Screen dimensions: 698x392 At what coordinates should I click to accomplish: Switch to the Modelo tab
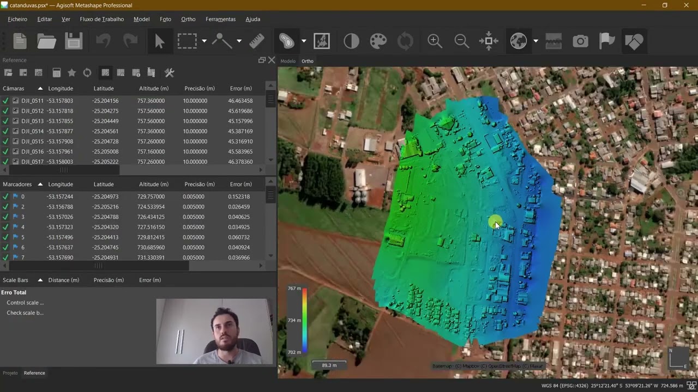click(x=288, y=61)
